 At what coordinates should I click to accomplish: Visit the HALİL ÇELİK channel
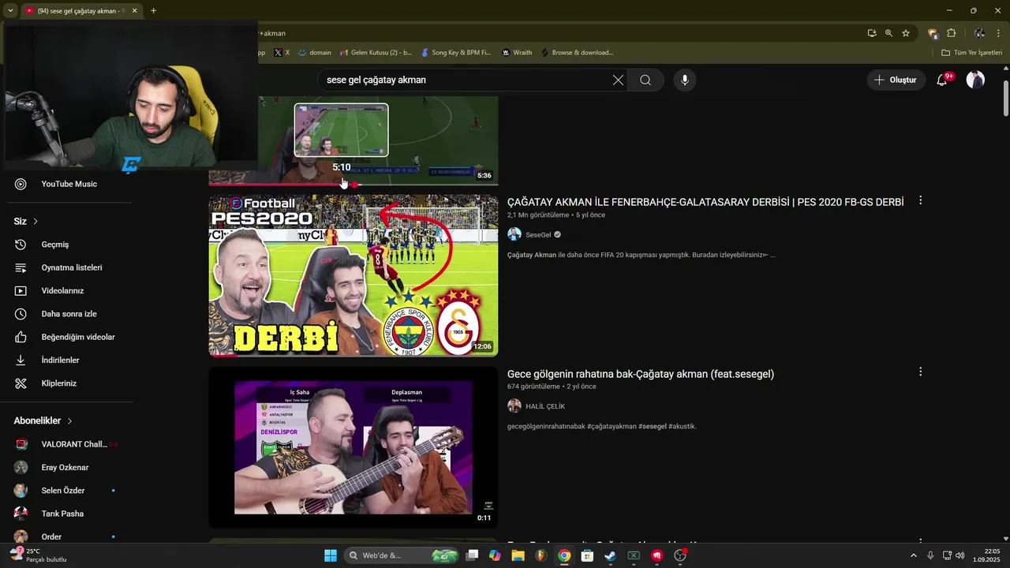(x=545, y=406)
